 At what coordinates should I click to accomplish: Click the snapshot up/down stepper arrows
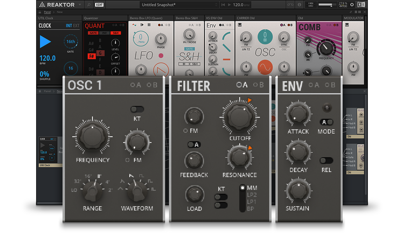pyautogui.click(x=216, y=5)
